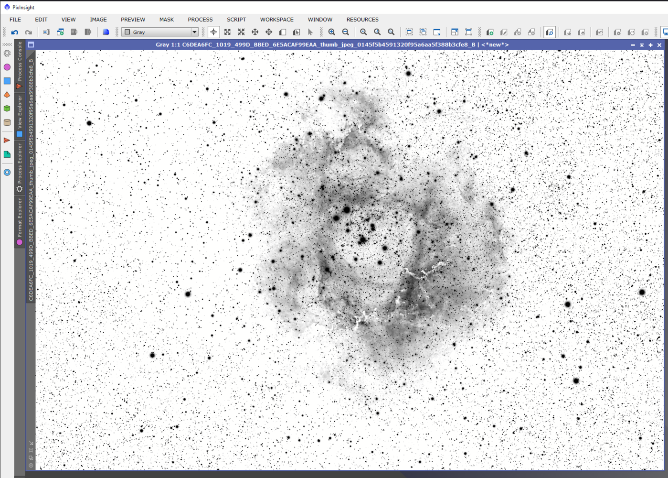Click the green cube icon in left sidebar
This screenshot has width=668, height=478.
pyautogui.click(x=7, y=109)
